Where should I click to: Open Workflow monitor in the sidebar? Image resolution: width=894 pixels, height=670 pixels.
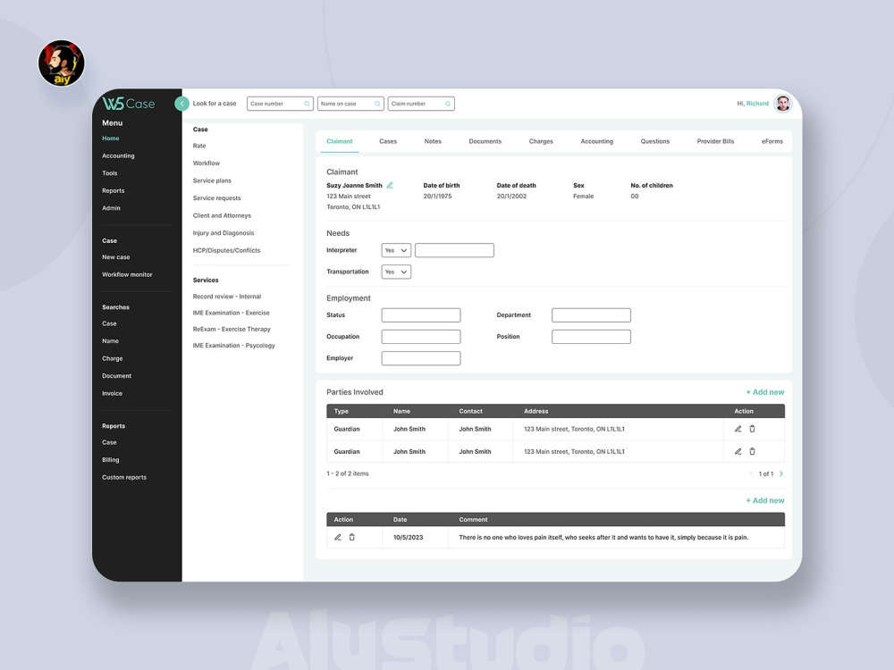127,274
